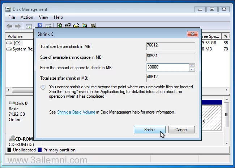
Task: Open Help via blue question mark icon
Action: pos(40,25)
